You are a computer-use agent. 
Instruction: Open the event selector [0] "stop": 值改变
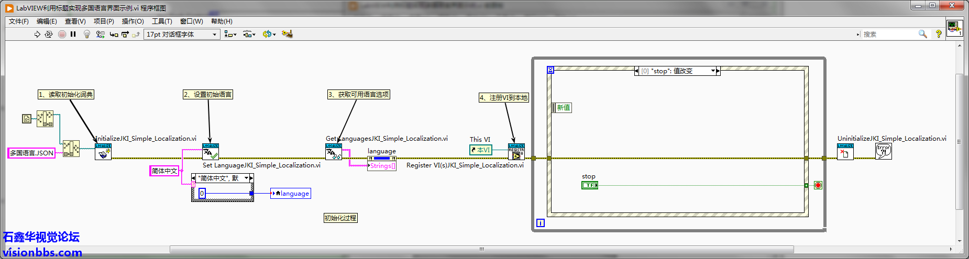click(x=677, y=71)
